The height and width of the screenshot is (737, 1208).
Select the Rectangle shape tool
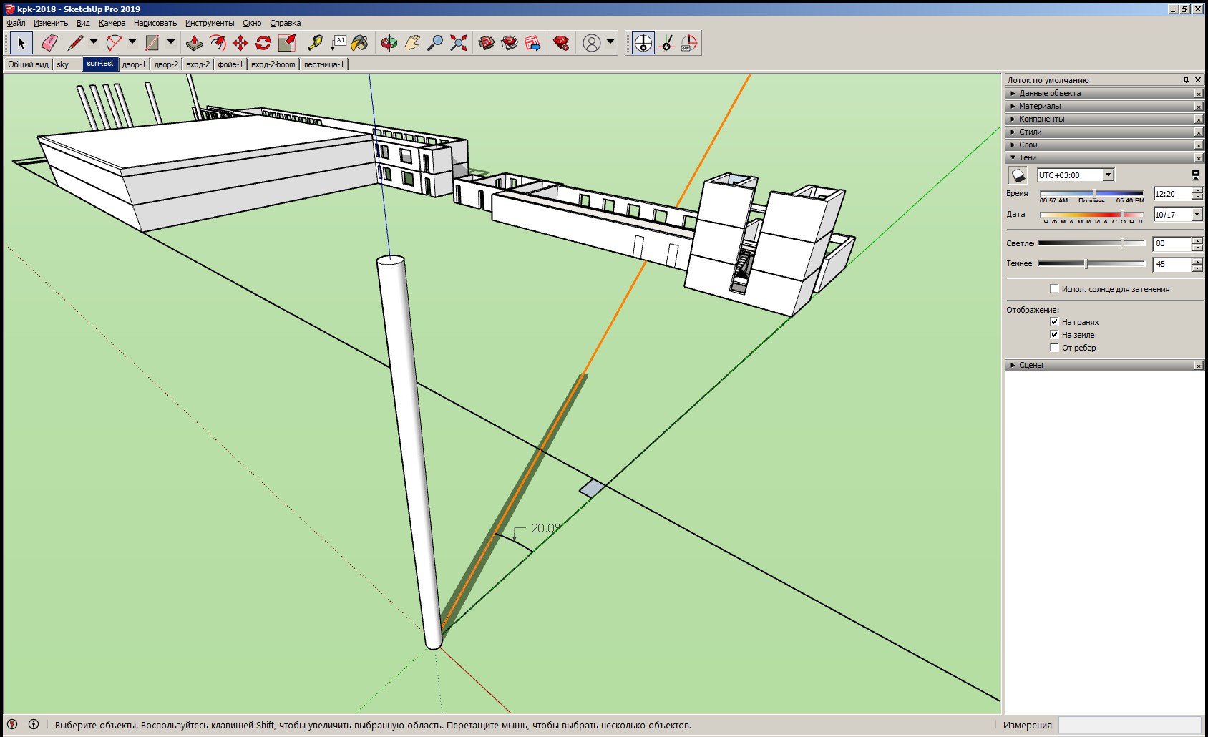pos(152,43)
